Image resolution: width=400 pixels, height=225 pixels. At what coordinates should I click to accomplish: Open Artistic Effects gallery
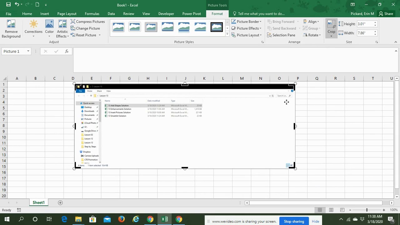click(62, 28)
